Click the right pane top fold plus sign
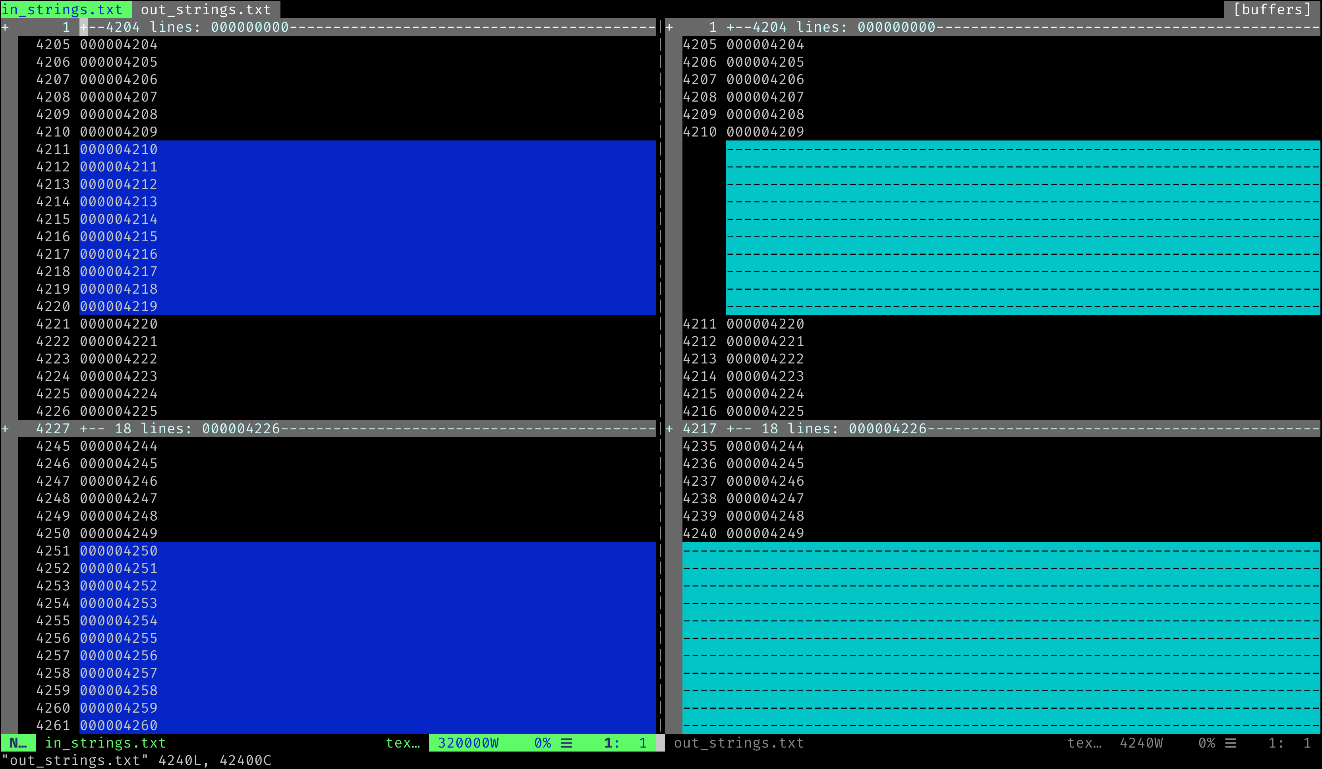Image resolution: width=1322 pixels, height=769 pixels. [669, 27]
